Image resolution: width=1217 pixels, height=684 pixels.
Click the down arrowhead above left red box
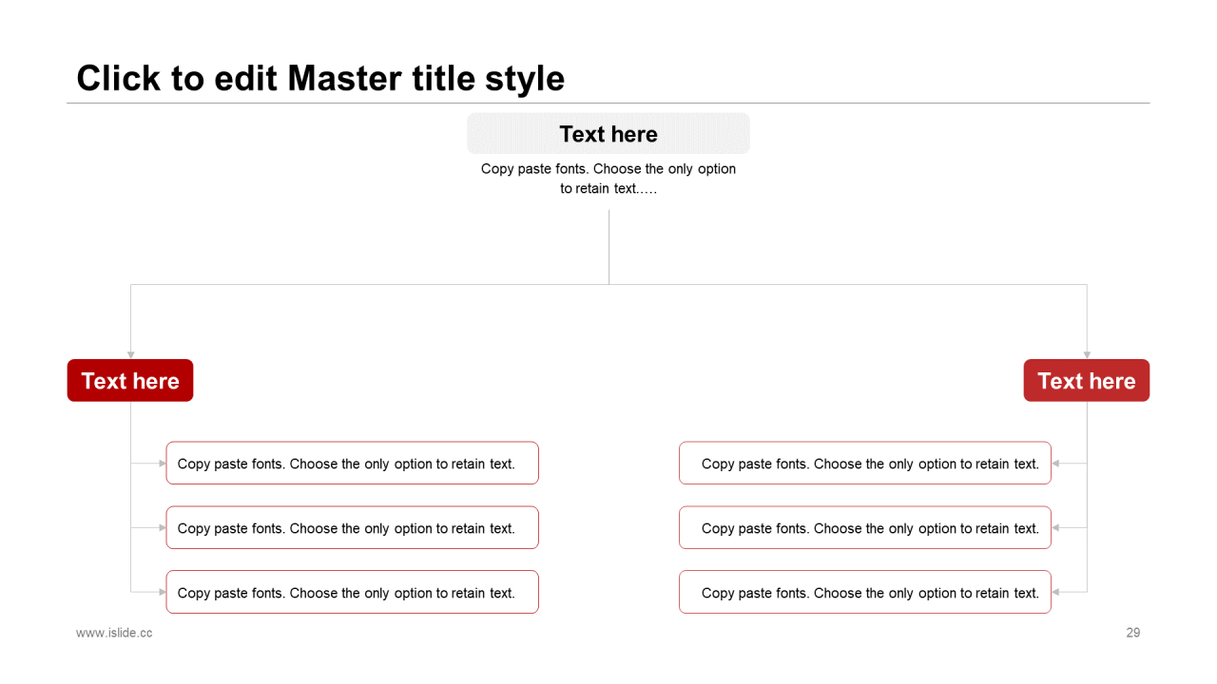pos(131,354)
